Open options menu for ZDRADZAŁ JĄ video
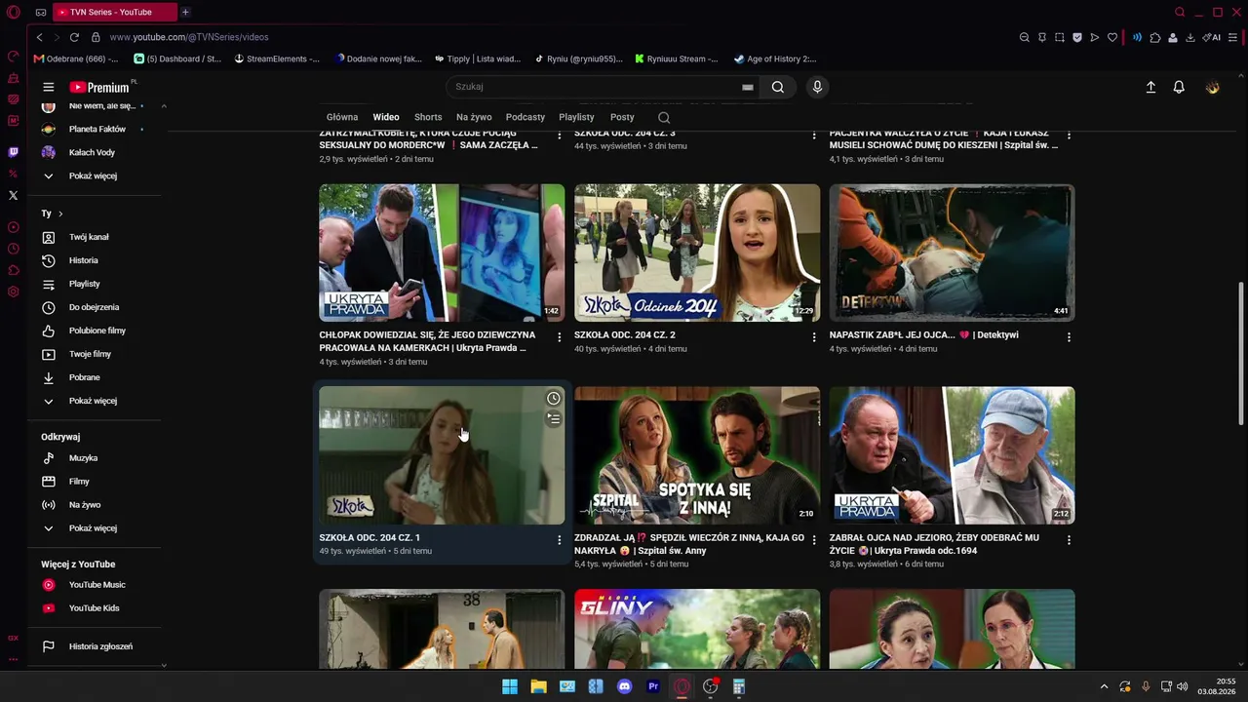The width and height of the screenshot is (1248, 702). [x=814, y=540]
